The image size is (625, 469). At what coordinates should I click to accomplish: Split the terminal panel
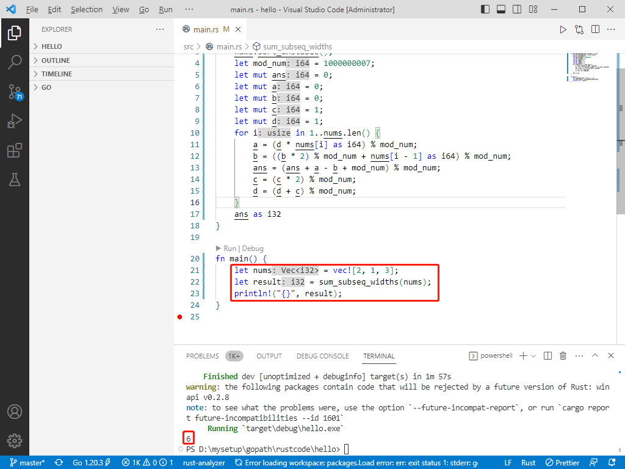tap(547, 356)
